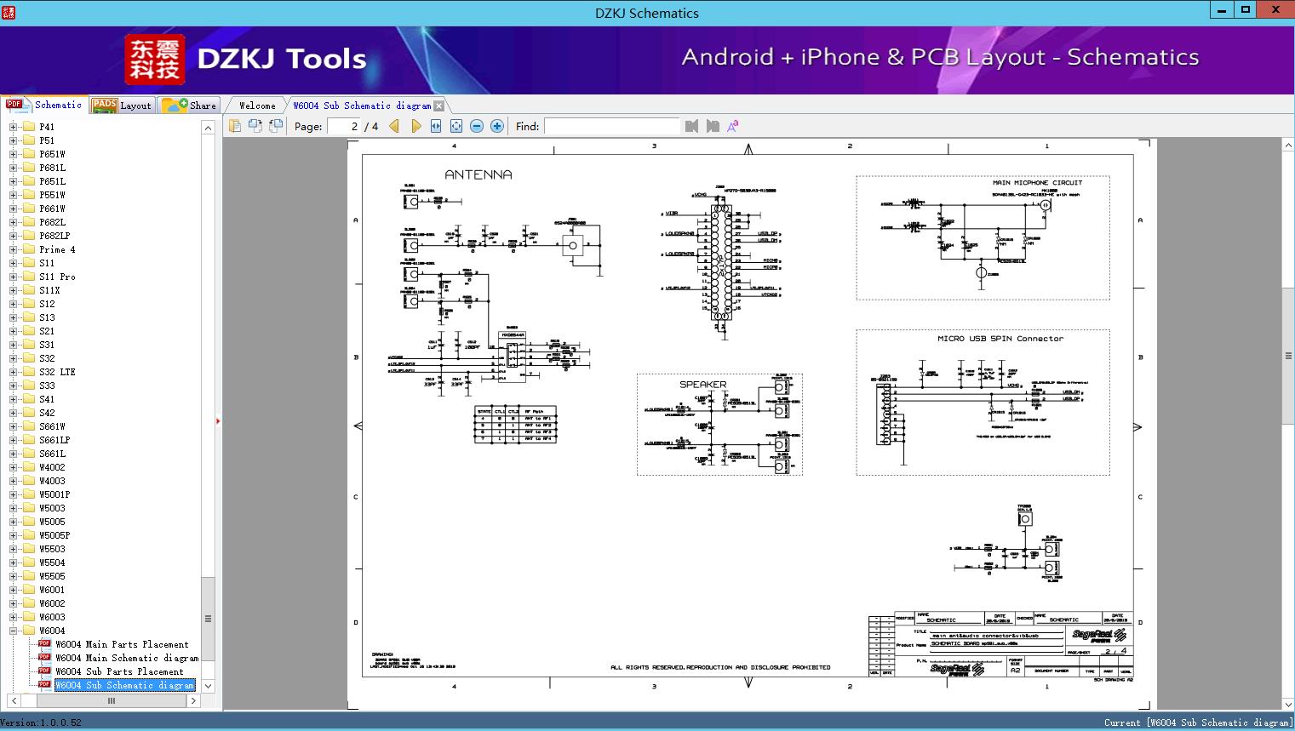Zoom in using the plus icon
The width and height of the screenshot is (1295, 731).
(496, 125)
